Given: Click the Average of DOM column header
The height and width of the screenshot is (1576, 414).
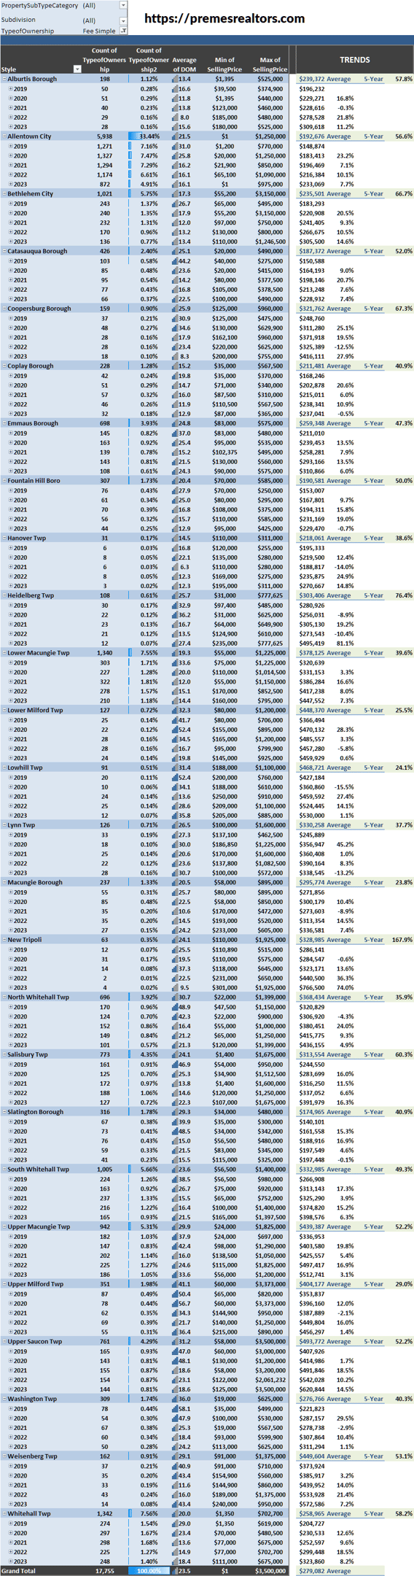Looking at the screenshot, I should coord(184,65).
